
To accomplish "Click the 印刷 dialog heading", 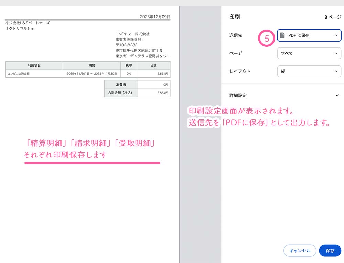I will click(235, 17).
